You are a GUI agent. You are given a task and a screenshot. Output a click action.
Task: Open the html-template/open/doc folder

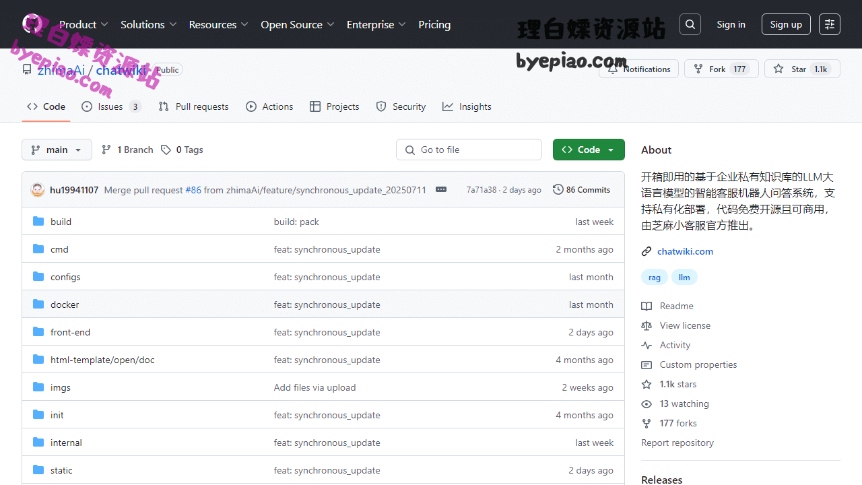tap(102, 360)
